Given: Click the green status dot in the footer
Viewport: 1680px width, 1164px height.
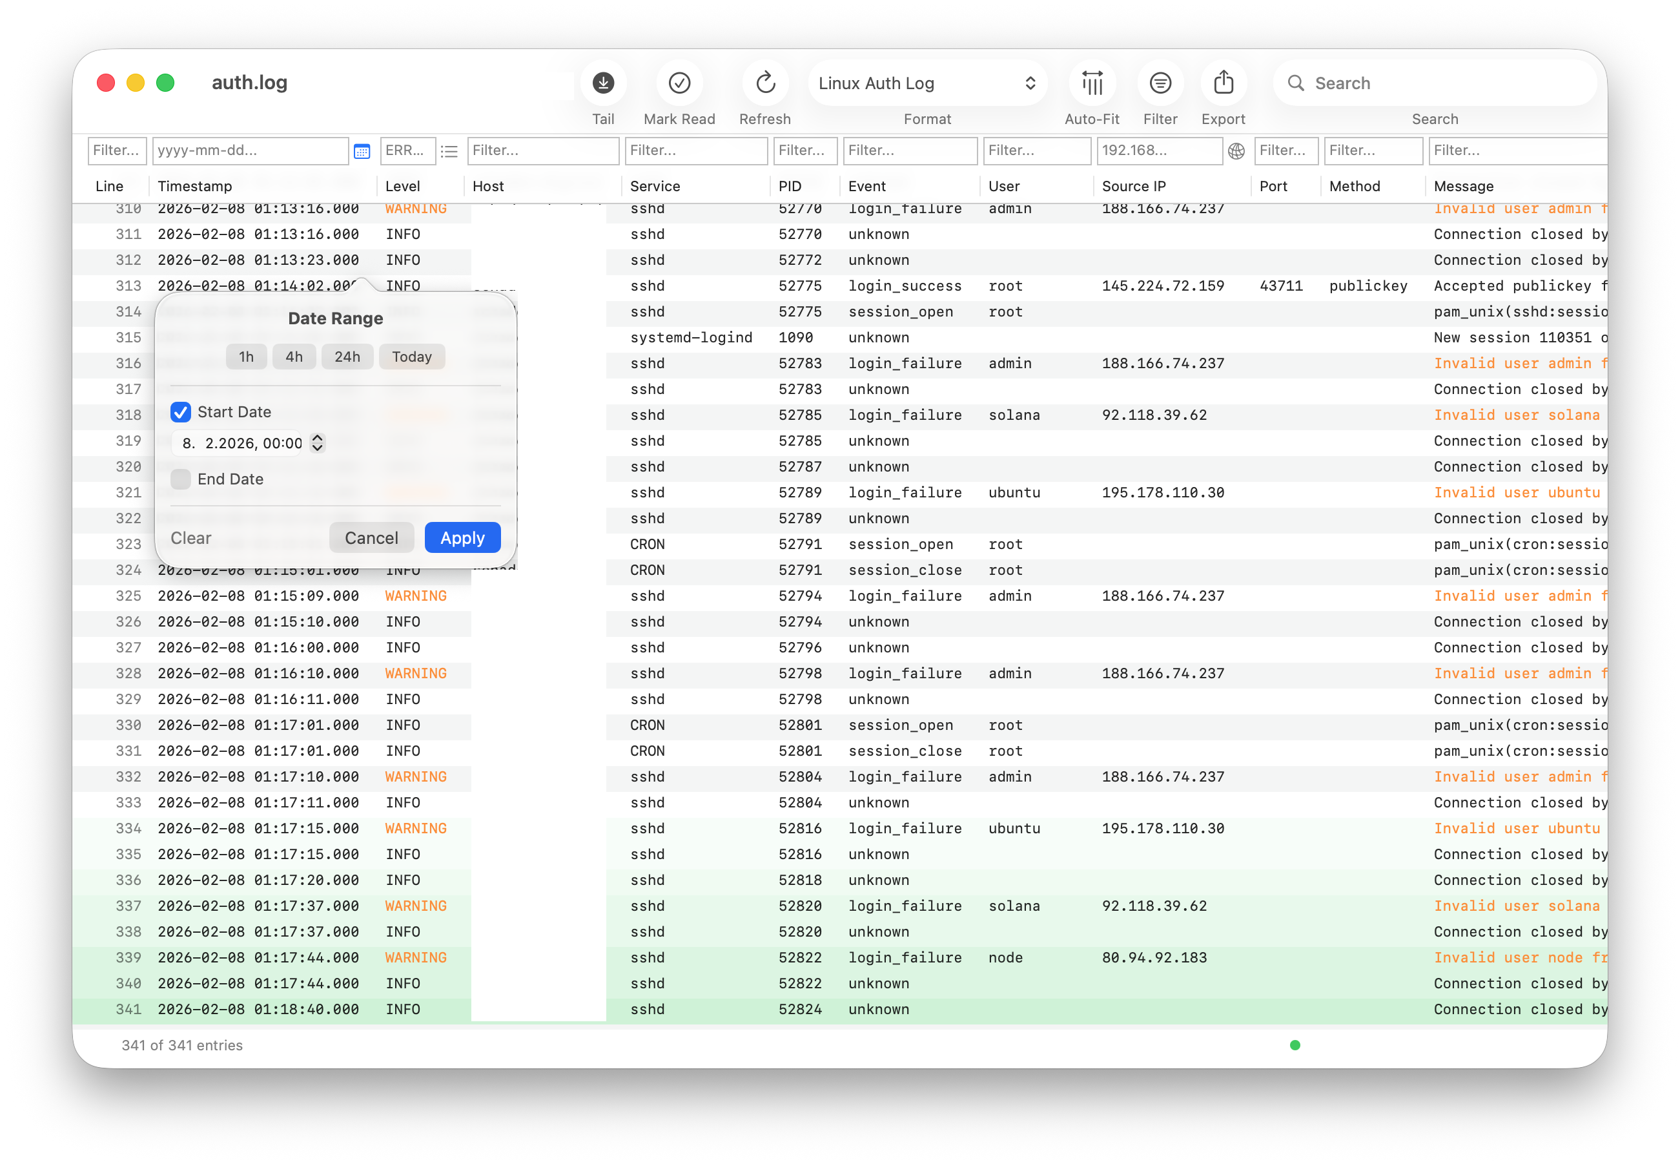Looking at the screenshot, I should [x=1295, y=1045].
